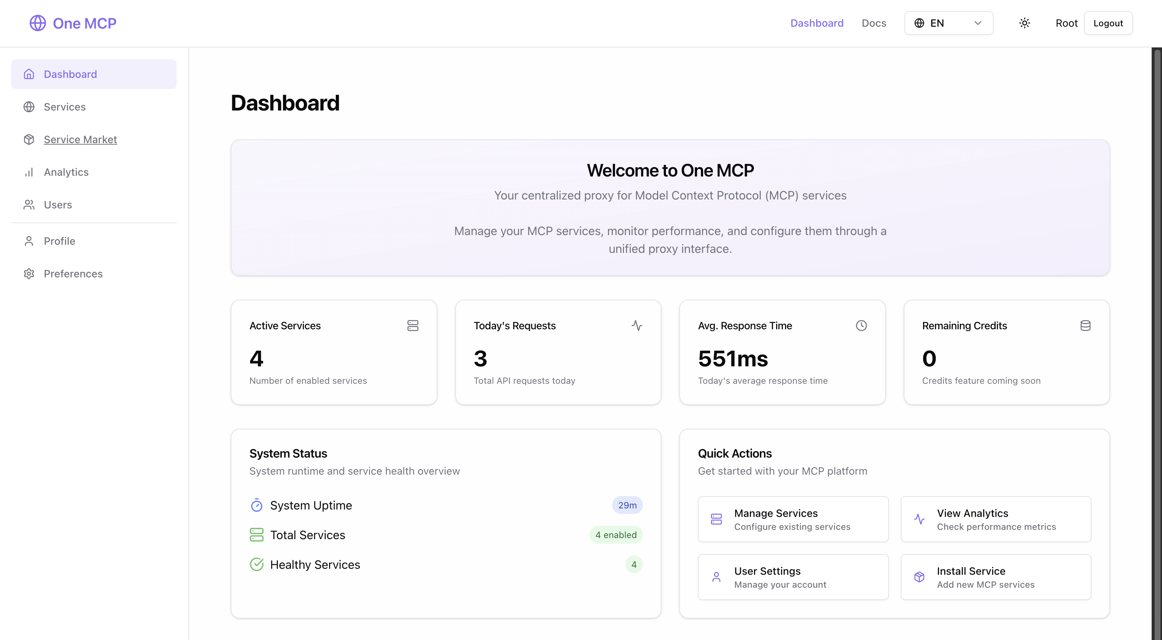Click the Healthy Services check indicator
The width and height of the screenshot is (1162, 640).
click(256, 564)
